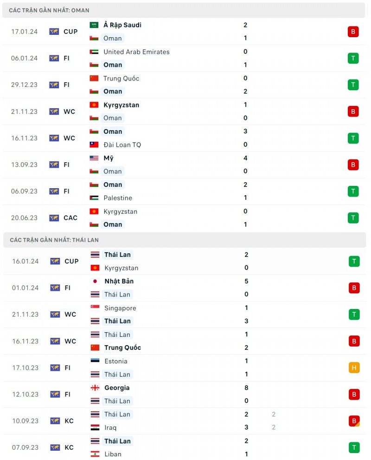Image resolution: width=371 pixels, height=460 pixels.
Task: Open the Nhật Bản team link
Action: pos(119,281)
